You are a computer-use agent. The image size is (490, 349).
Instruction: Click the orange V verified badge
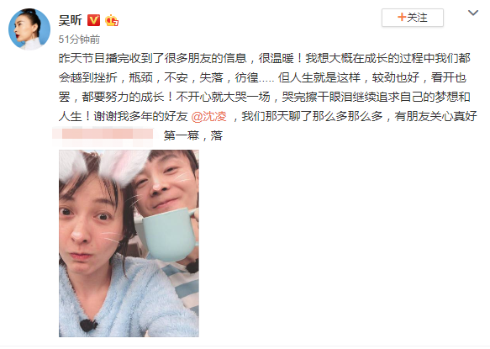pyautogui.click(x=93, y=20)
